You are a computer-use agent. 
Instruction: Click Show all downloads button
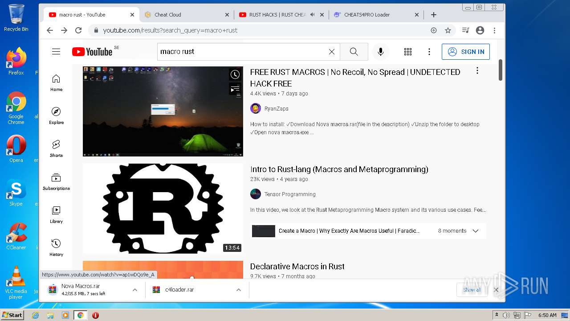click(472, 290)
